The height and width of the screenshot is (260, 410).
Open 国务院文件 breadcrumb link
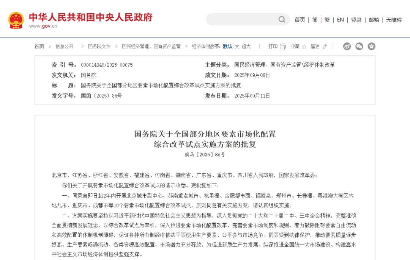tap(99, 47)
